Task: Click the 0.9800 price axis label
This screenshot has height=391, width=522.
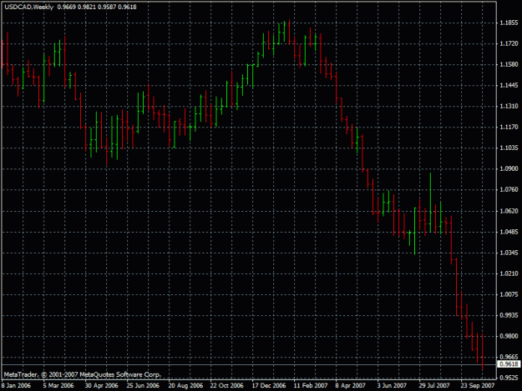Action: pos(509,336)
